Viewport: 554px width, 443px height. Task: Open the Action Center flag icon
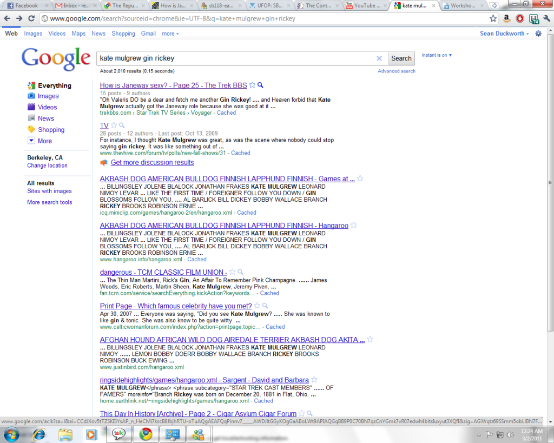coord(489,434)
